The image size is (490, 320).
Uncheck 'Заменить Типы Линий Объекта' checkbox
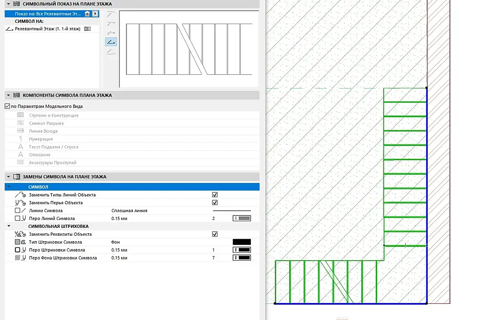[x=215, y=195]
